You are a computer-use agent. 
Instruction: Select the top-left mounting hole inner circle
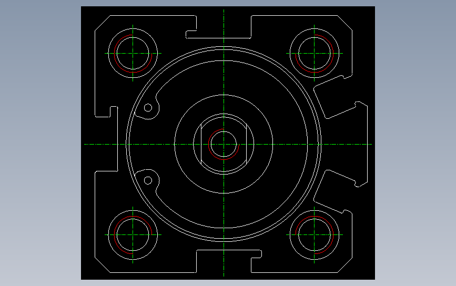133,53
